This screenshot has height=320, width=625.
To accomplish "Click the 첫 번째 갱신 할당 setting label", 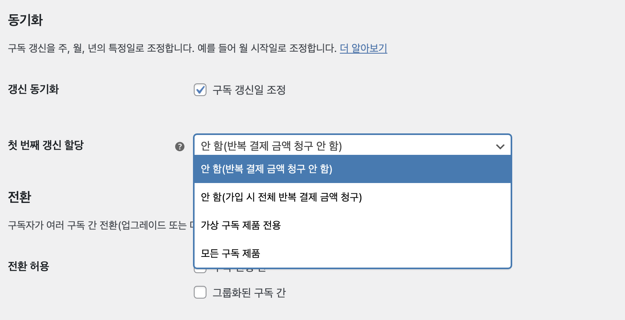I will coord(46,145).
